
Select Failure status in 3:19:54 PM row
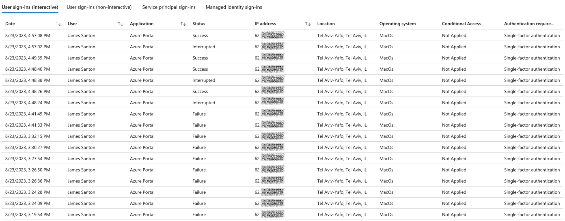199,215
